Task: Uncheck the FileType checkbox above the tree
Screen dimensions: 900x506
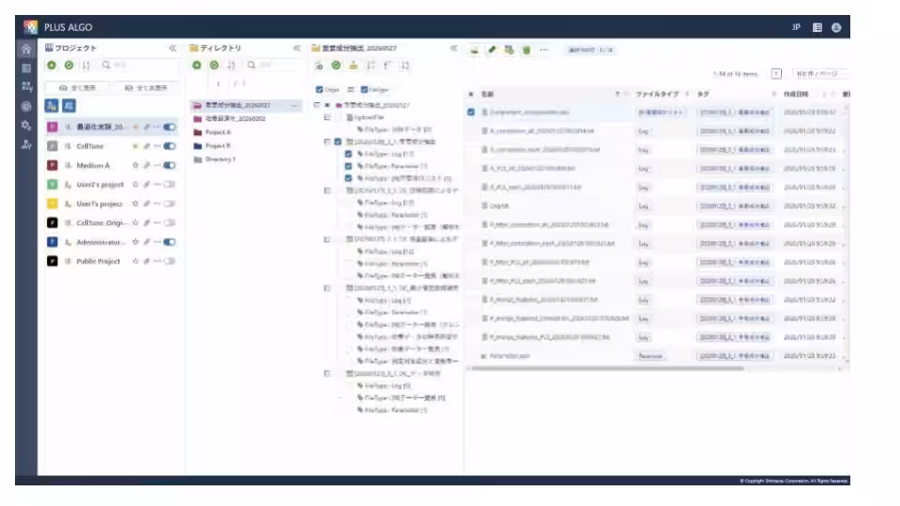Action: click(x=365, y=90)
